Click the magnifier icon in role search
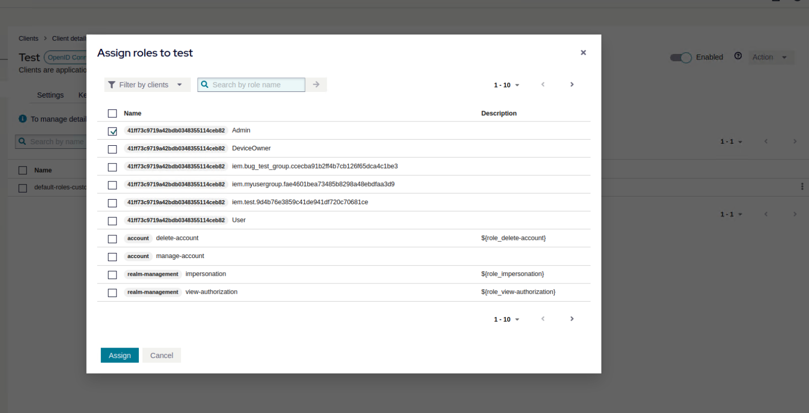 (205, 84)
